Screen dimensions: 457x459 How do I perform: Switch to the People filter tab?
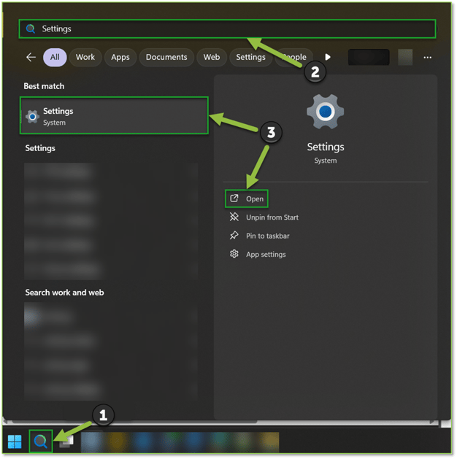[294, 57]
